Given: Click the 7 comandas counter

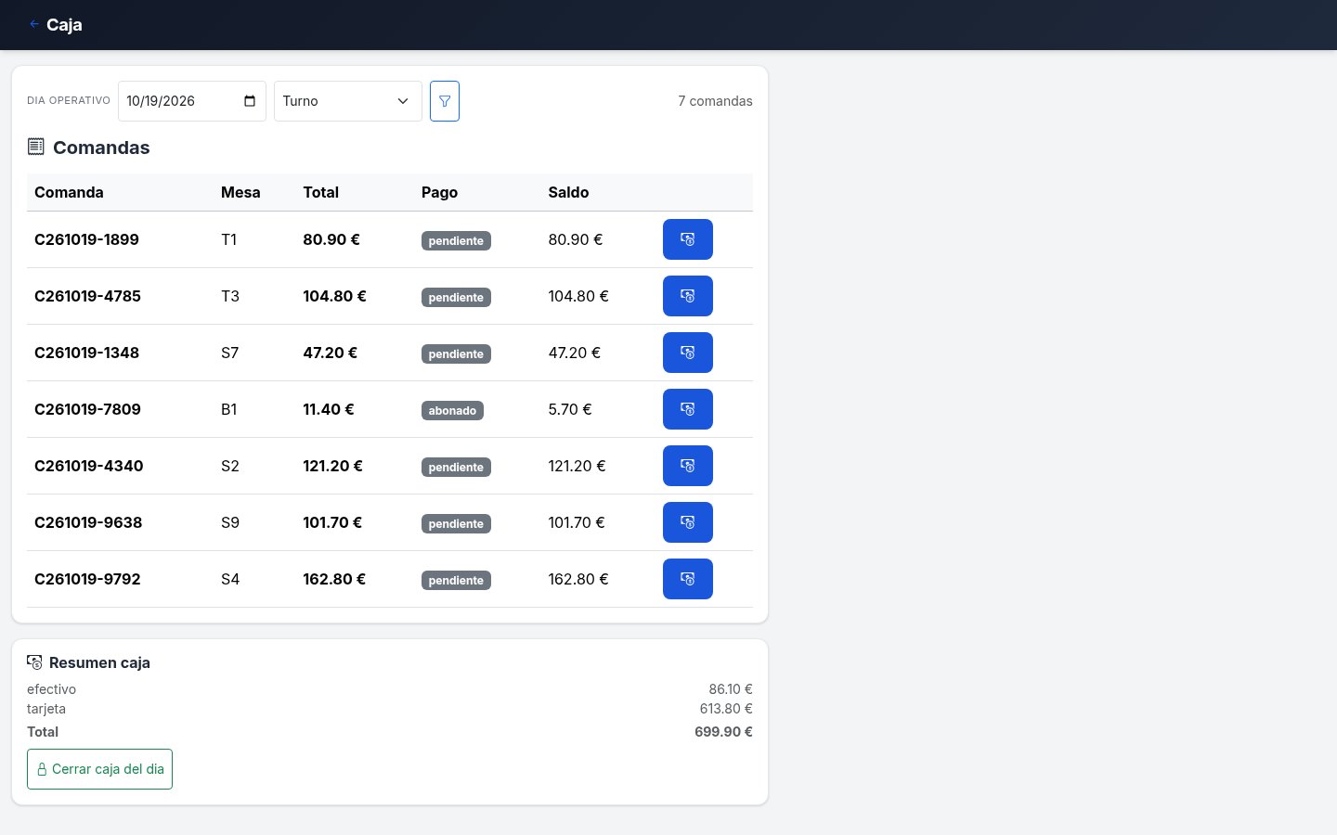Looking at the screenshot, I should pyautogui.click(x=715, y=101).
